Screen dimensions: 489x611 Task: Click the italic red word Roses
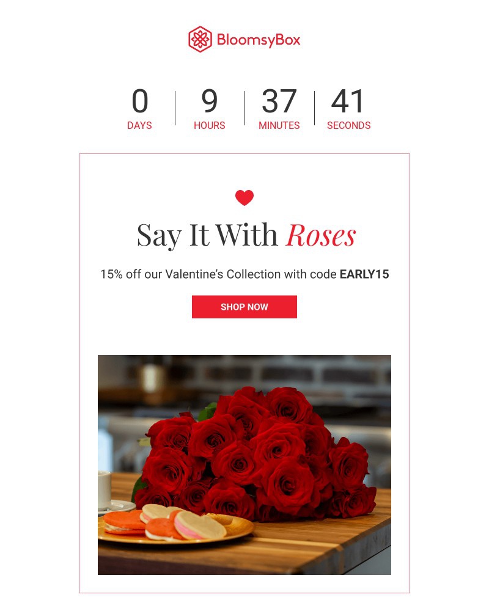(320, 235)
